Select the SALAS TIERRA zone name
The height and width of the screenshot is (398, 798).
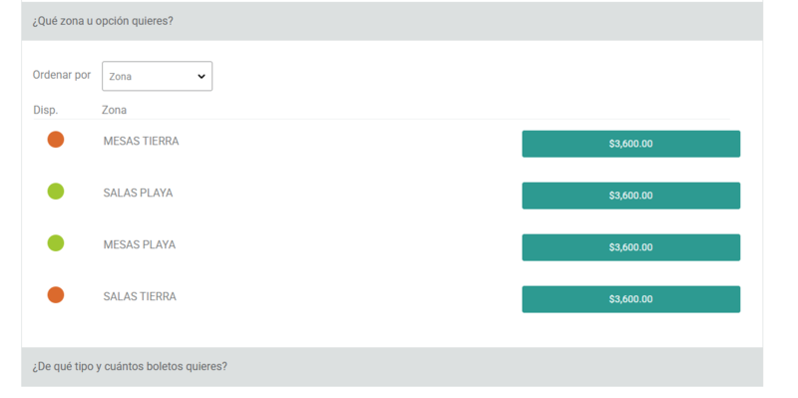coord(140,296)
